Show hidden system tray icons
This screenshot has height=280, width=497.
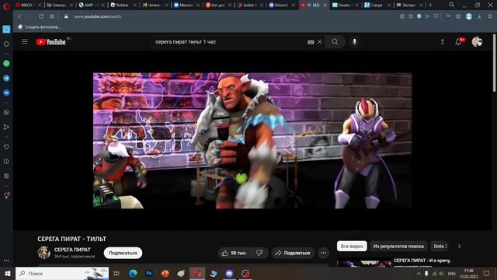(x=419, y=273)
